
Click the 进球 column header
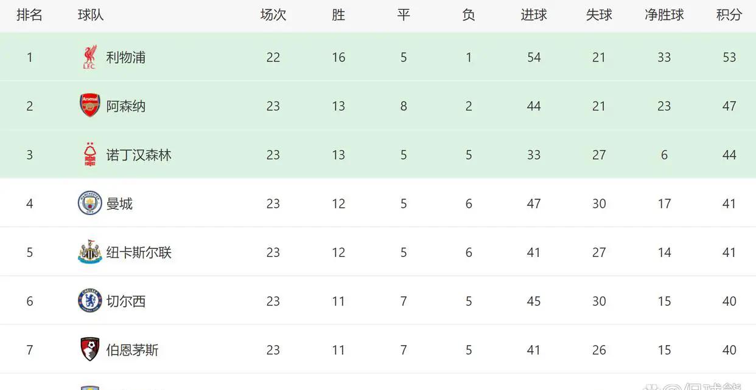pyautogui.click(x=534, y=15)
